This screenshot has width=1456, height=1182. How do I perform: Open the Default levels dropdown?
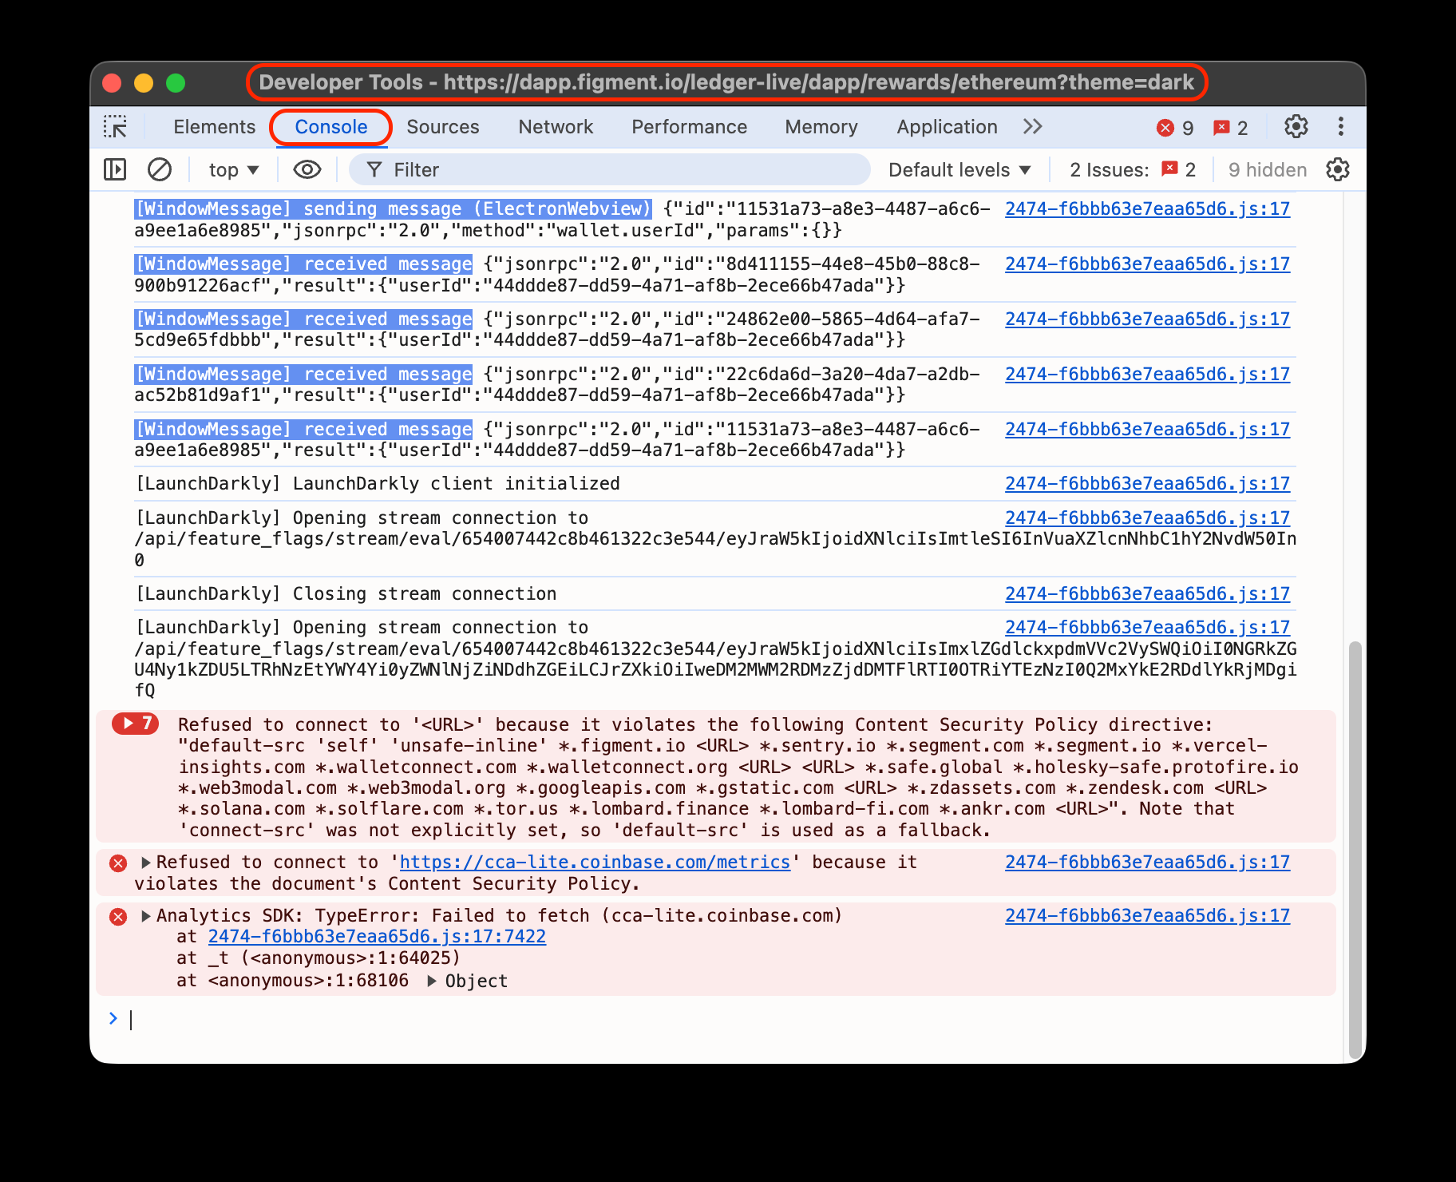(959, 170)
